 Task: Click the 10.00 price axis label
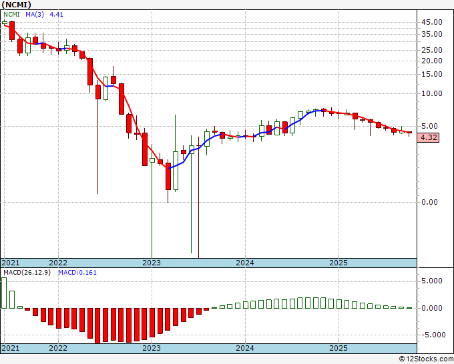click(x=432, y=93)
